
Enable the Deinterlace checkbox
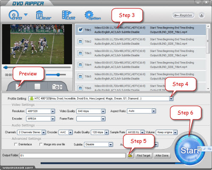pyautogui.click(x=16, y=144)
